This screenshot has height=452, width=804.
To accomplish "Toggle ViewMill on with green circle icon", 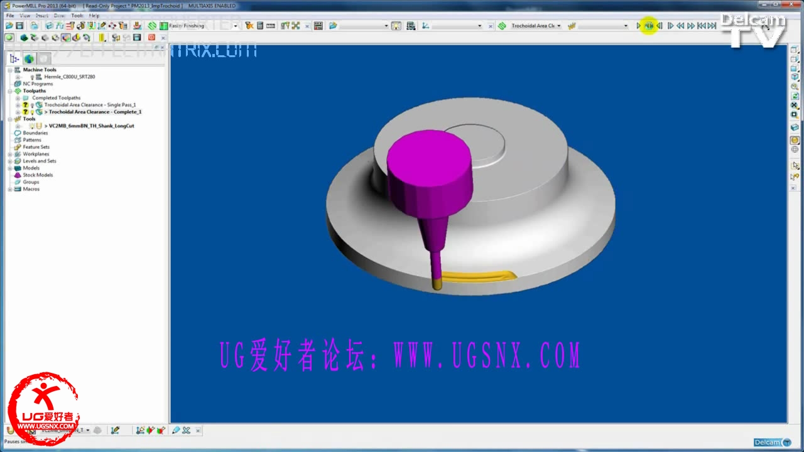I will click(x=9, y=38).
